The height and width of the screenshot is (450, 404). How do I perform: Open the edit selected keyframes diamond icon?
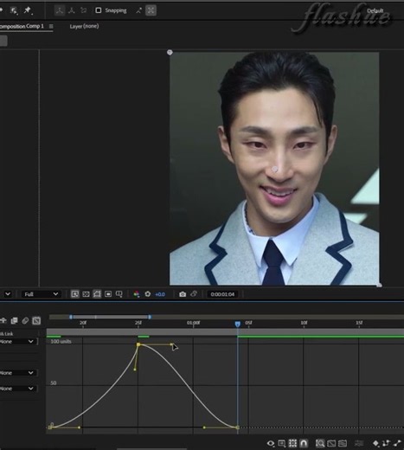coord(376,443)
